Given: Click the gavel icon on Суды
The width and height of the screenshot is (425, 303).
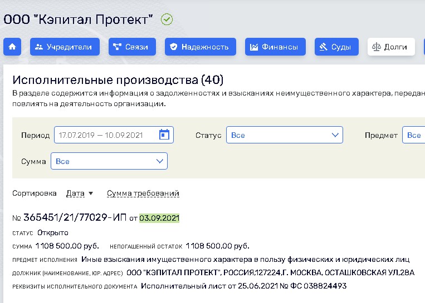Looking at the screenshot, I should click(x=323, y=47).
